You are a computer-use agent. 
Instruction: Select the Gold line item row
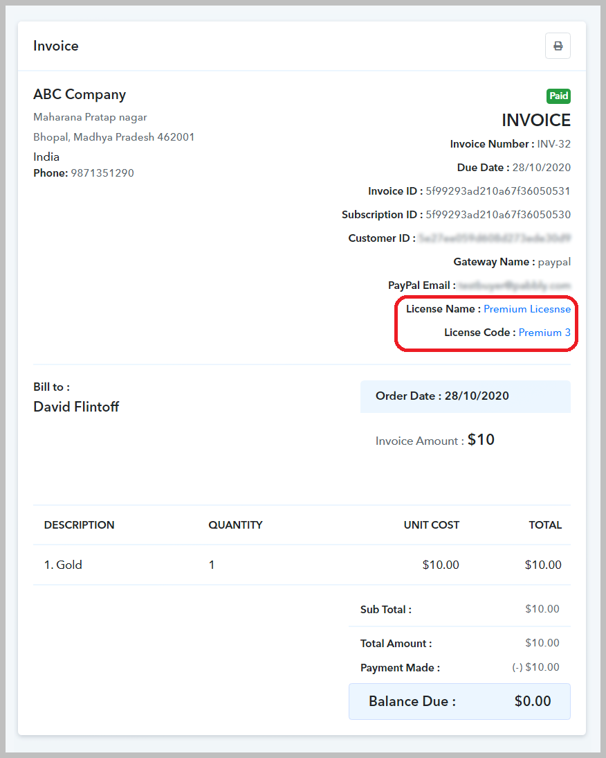(63, 564)
